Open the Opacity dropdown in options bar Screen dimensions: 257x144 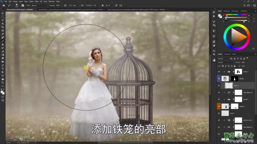tap(61, 5)
